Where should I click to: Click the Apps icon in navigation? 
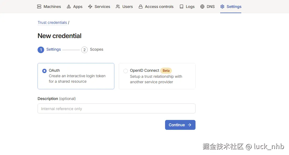(x=69, y=7)
